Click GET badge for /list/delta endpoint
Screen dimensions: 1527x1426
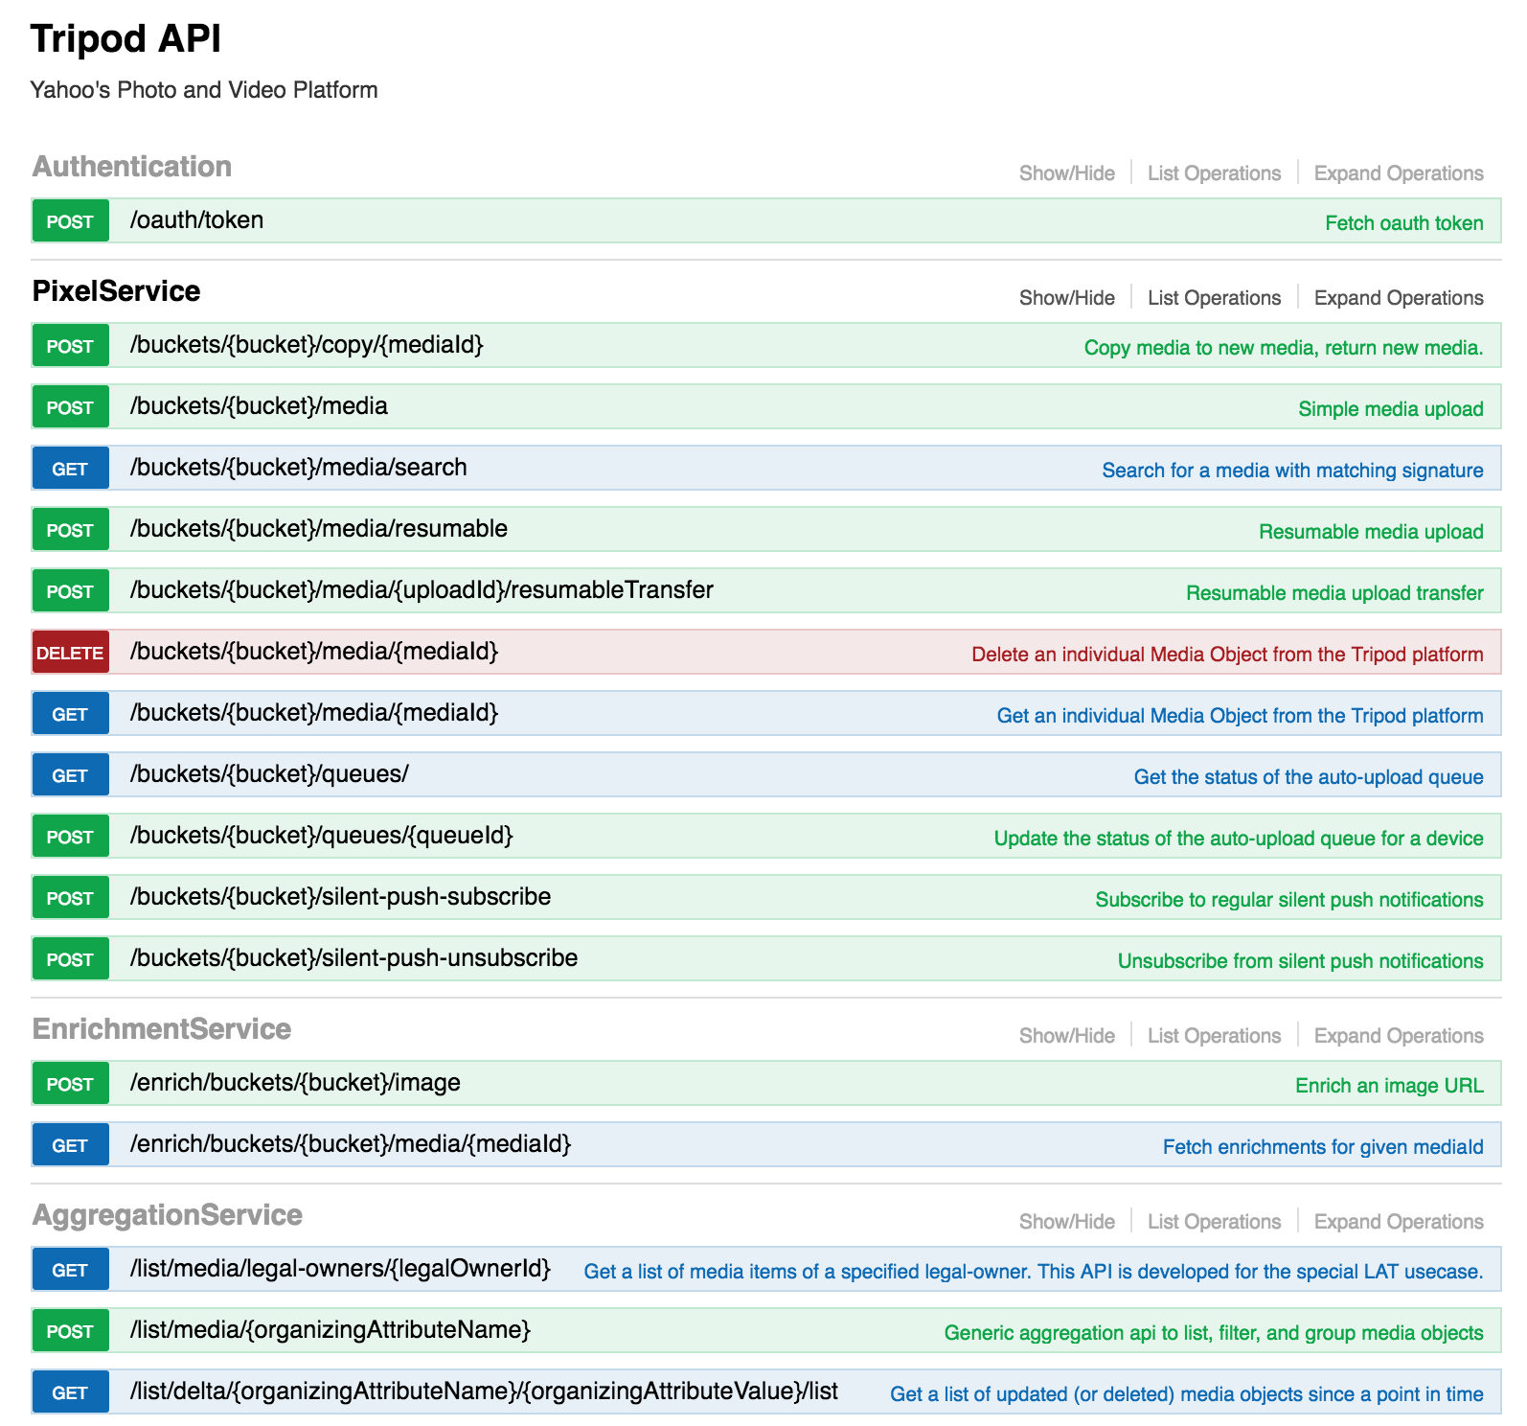[x=70, y=1392]
